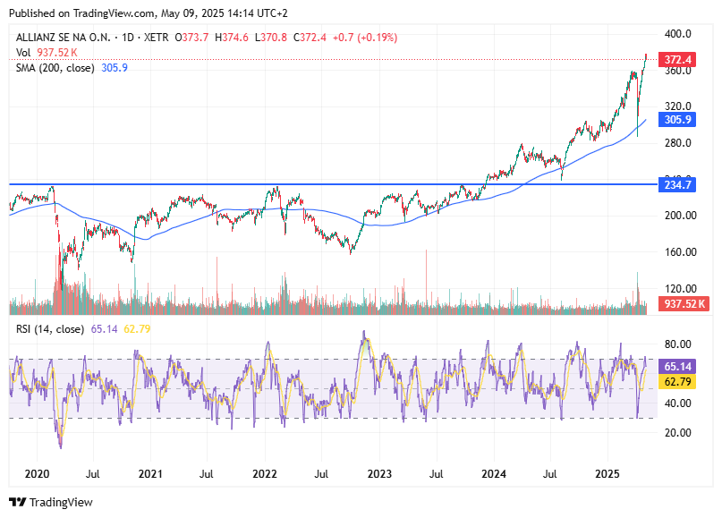
Task: Click the RSI 20.00 axis tick
Action: [678, 432]
